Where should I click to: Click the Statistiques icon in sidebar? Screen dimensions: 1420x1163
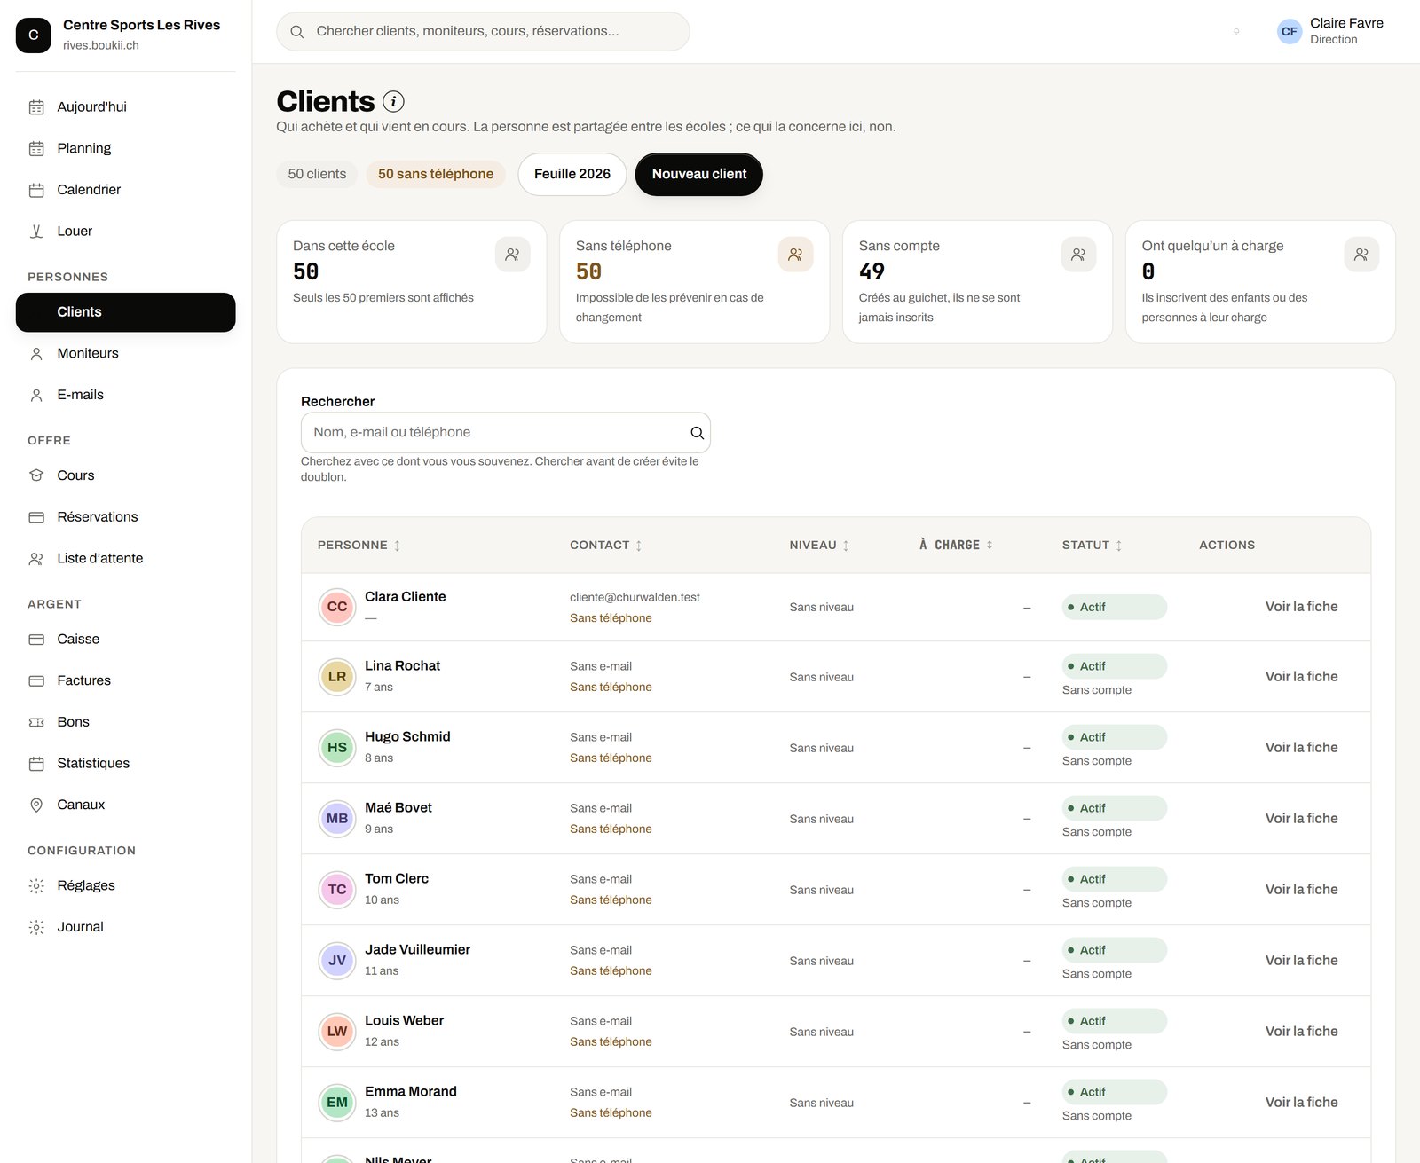[36, 764]
